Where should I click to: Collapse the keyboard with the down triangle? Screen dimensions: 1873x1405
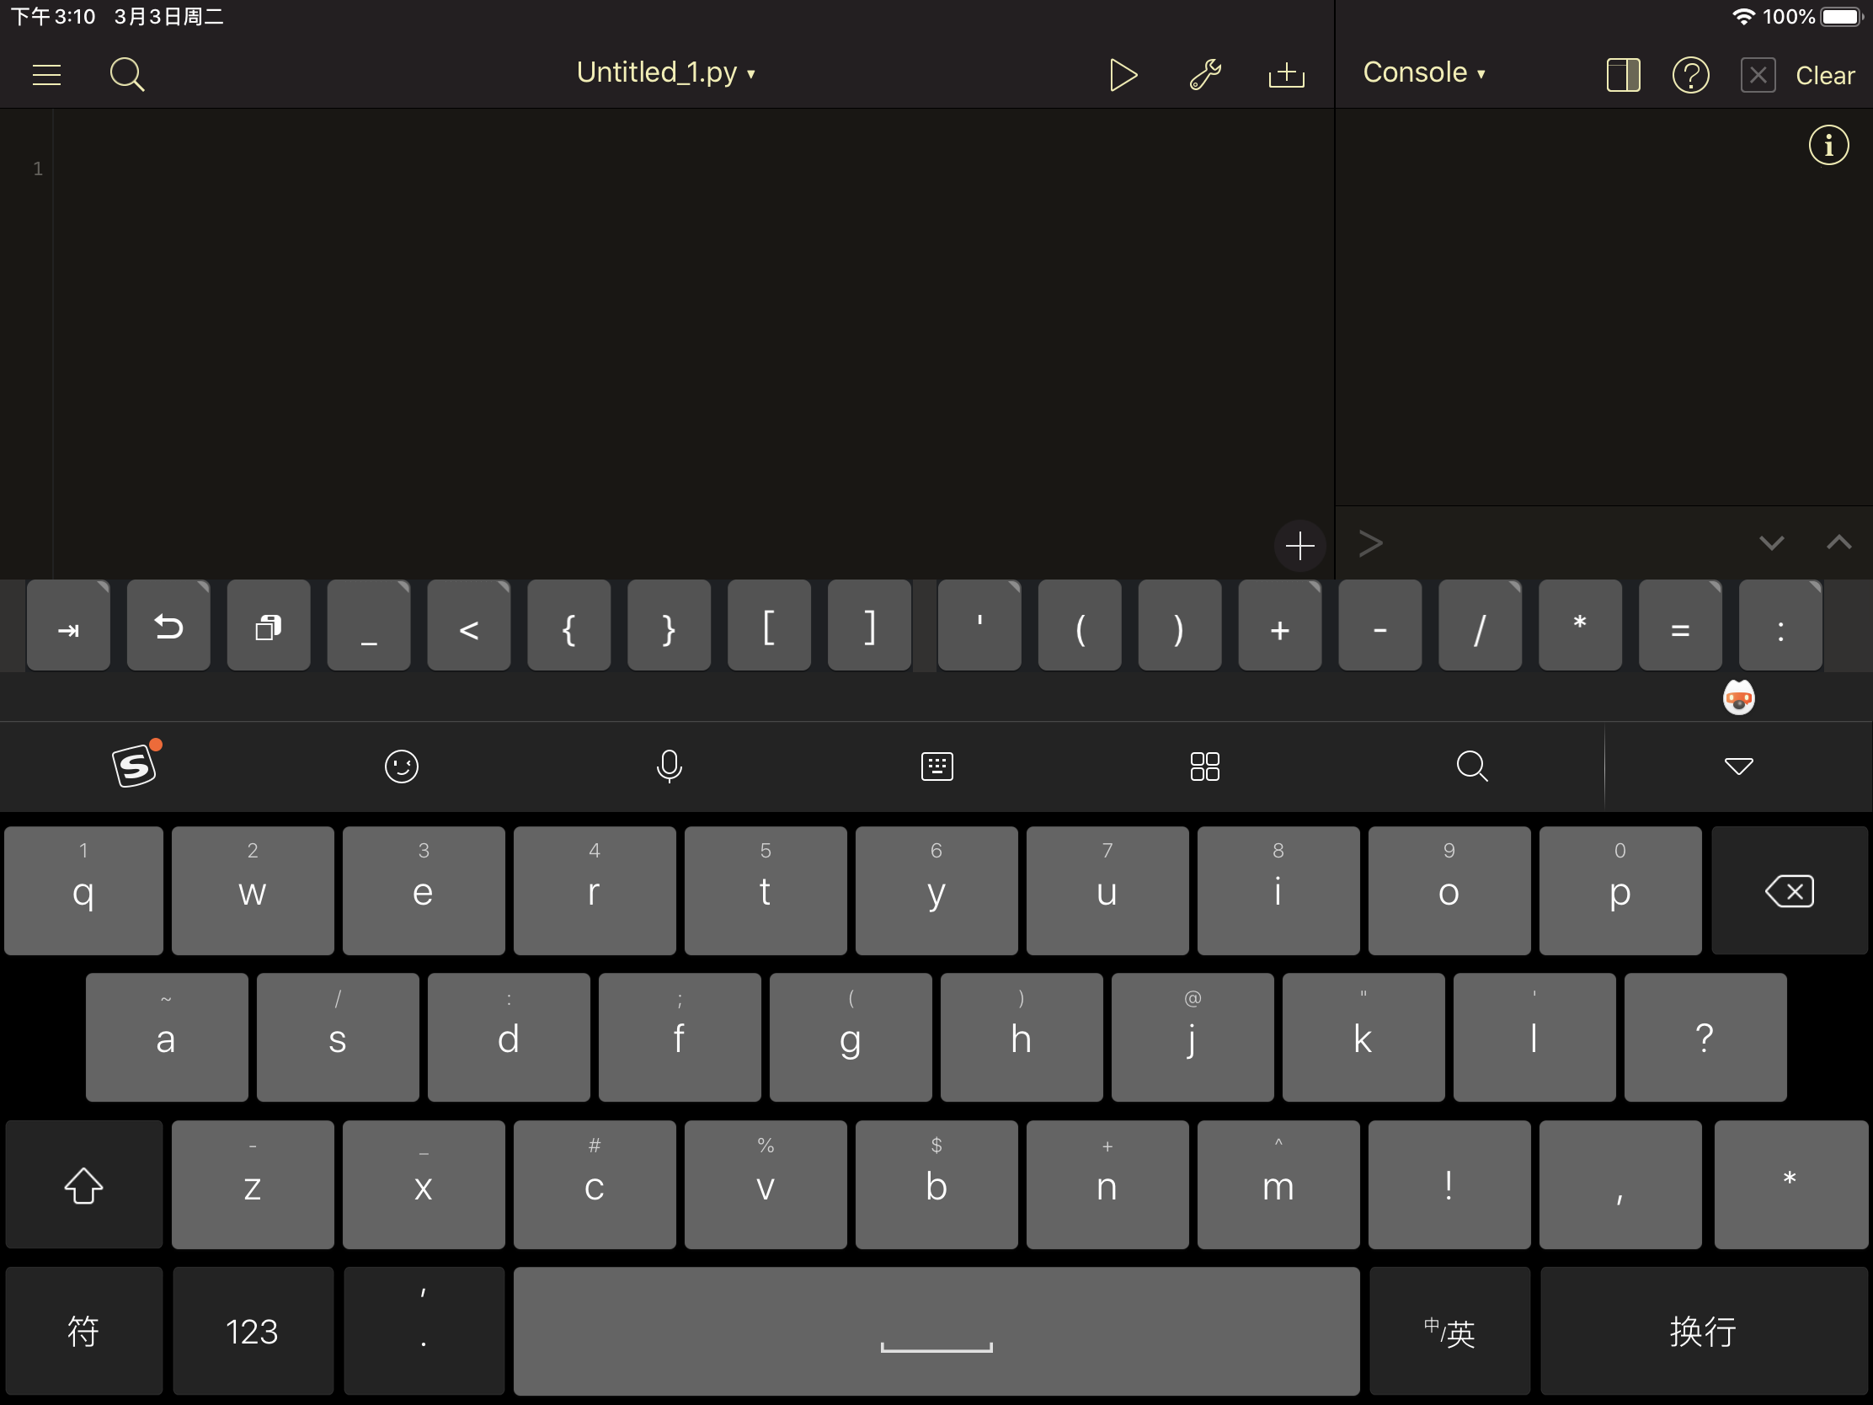[1738, 767]
